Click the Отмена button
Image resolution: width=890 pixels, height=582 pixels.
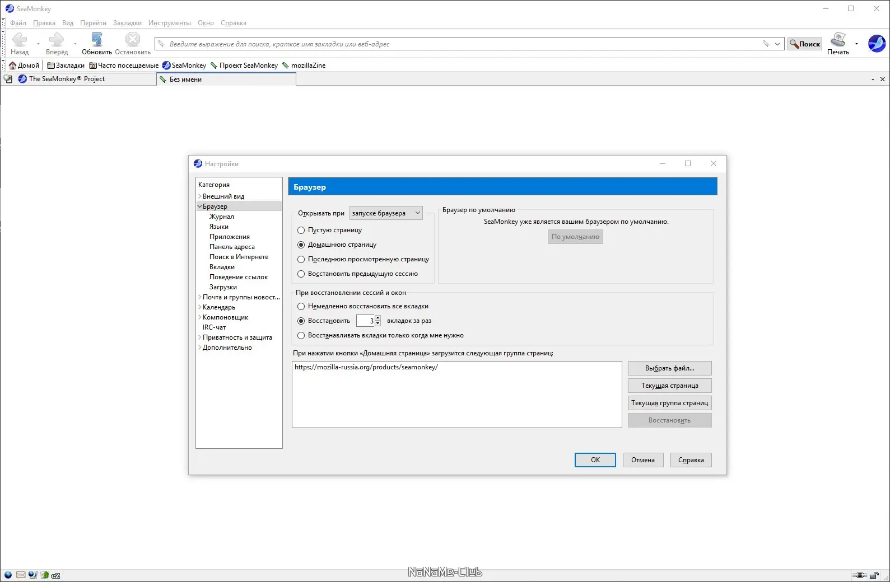pyautogui.click(x=643, y=460)
